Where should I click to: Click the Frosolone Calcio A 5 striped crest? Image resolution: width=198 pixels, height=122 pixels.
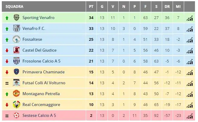17,61
